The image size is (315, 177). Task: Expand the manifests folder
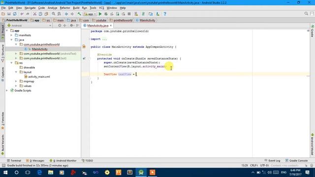[11, 35]
